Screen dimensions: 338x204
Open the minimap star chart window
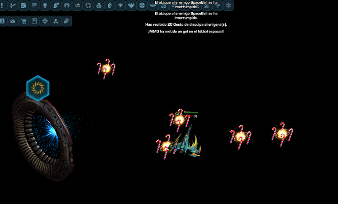click(x=24, y=5)
